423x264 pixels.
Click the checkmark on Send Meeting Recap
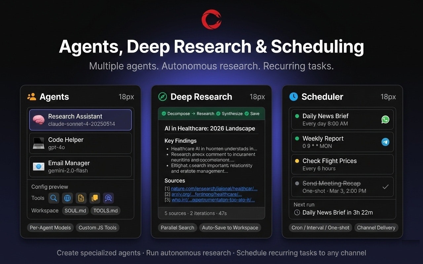[x=385, y=187]
